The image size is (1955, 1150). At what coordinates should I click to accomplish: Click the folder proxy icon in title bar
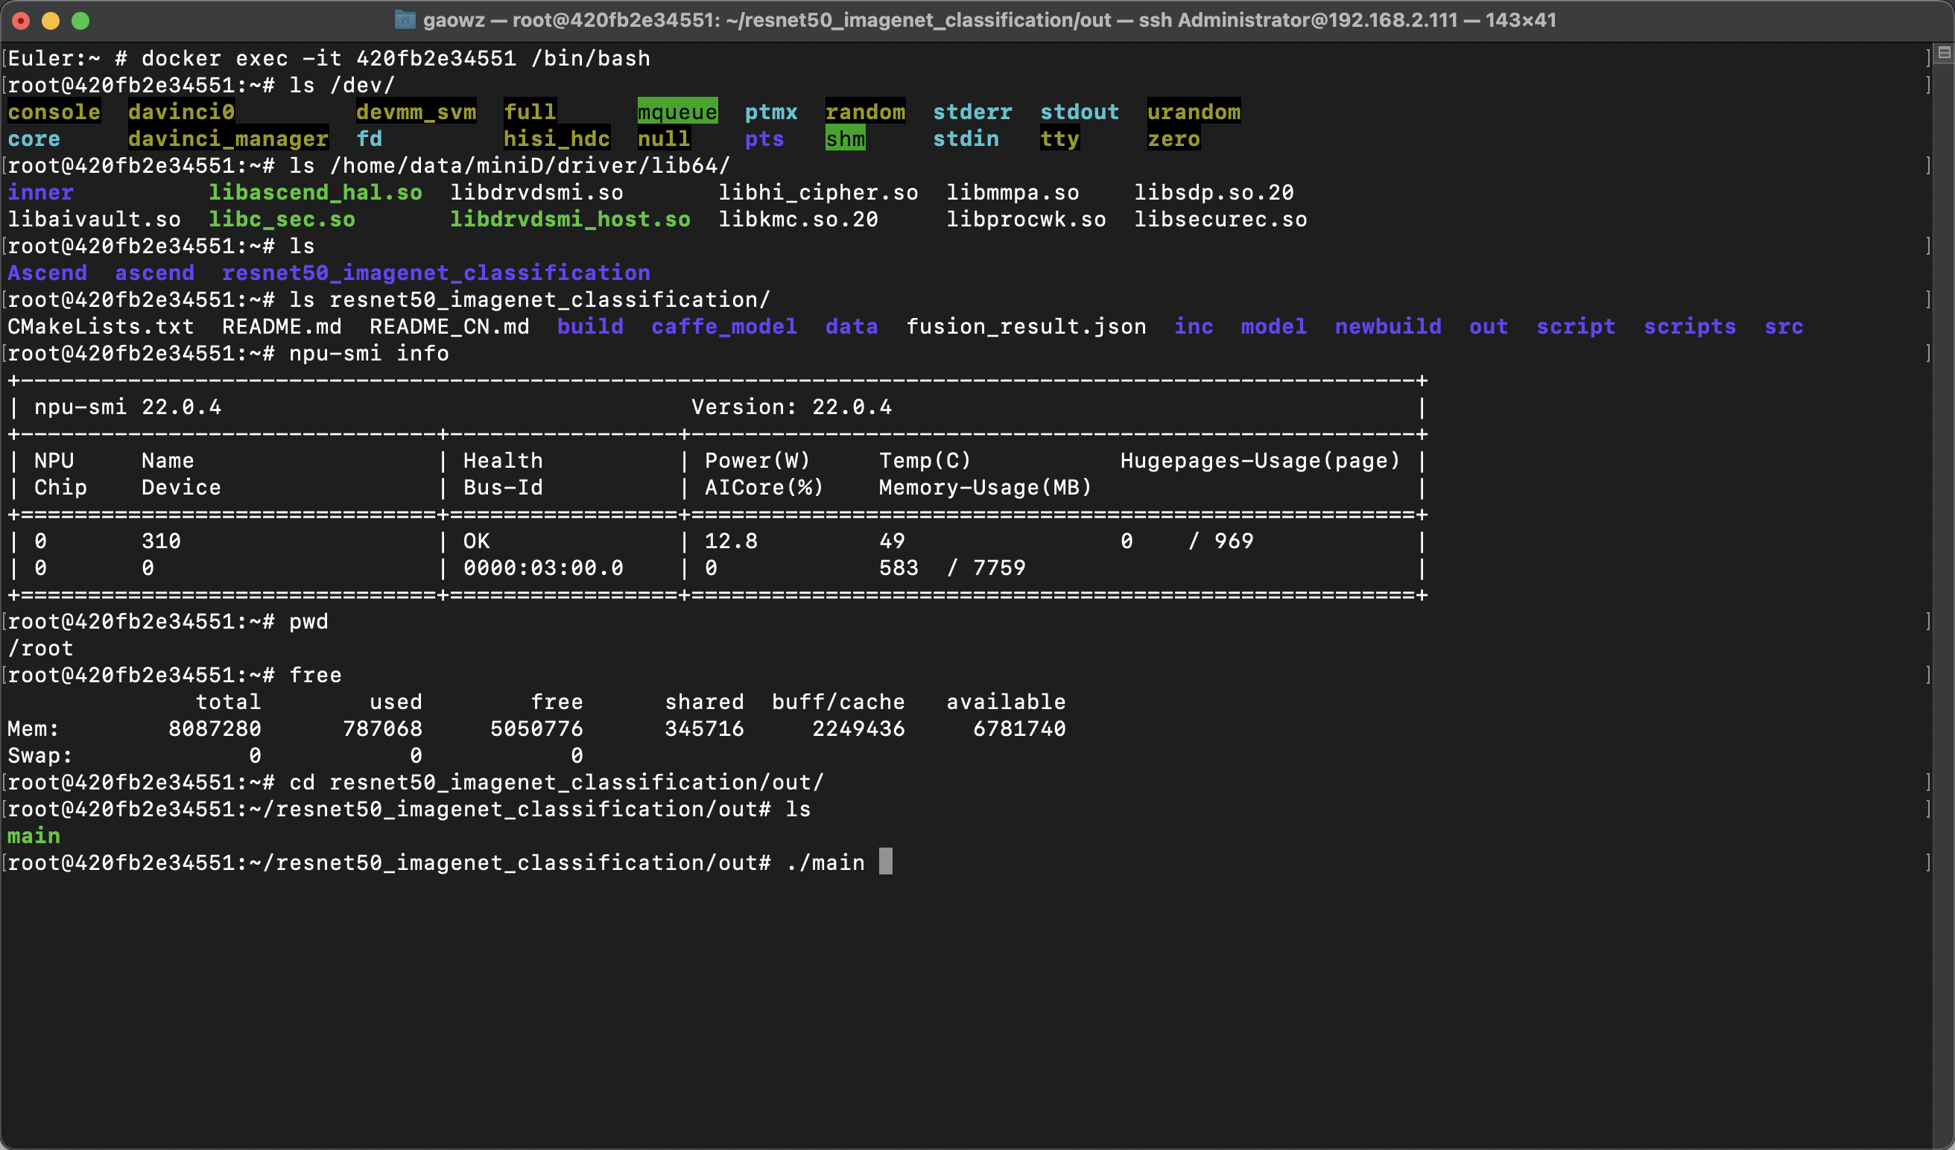[405, 19]
